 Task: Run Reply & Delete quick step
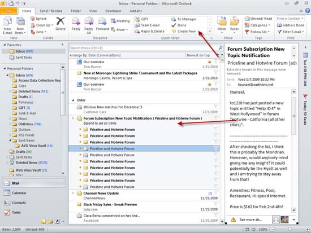tap(150, 31)
